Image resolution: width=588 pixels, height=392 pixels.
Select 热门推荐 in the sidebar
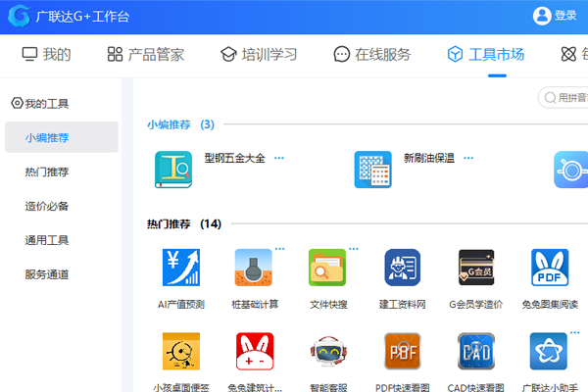(x=47, y=171)
